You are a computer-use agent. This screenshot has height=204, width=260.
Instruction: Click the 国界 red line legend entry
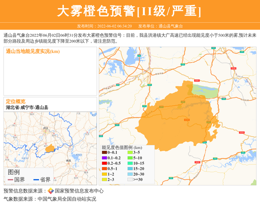(16, 180)
